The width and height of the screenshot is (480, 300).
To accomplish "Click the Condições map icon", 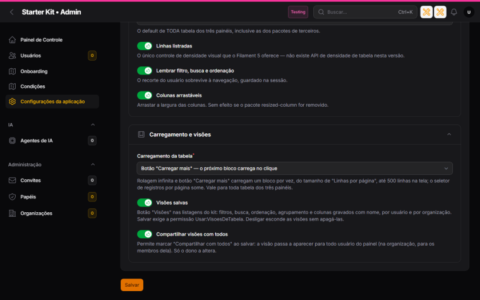I will pos(12,87).
